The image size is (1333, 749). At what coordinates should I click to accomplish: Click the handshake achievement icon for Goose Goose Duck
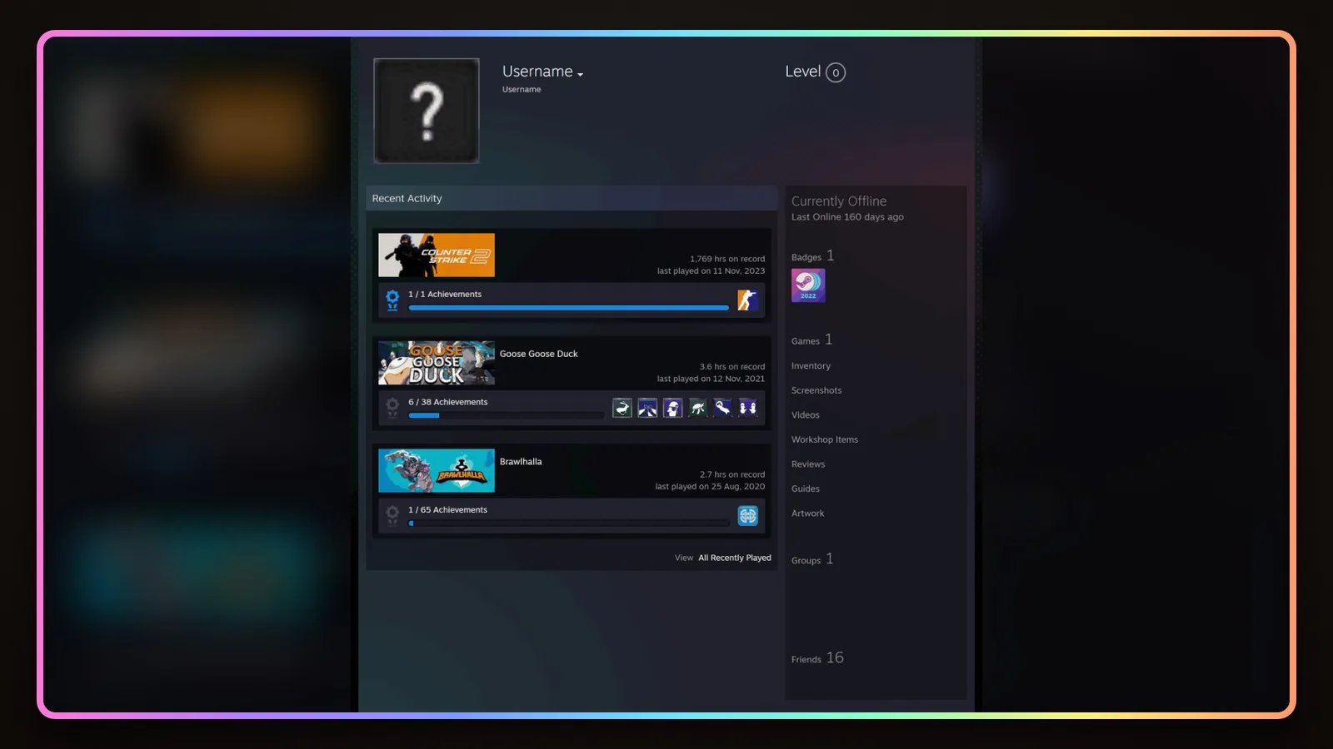point(647,408)
